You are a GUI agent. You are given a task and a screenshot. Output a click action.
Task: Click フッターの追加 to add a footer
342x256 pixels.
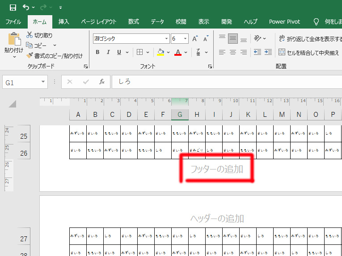(217, 169)
